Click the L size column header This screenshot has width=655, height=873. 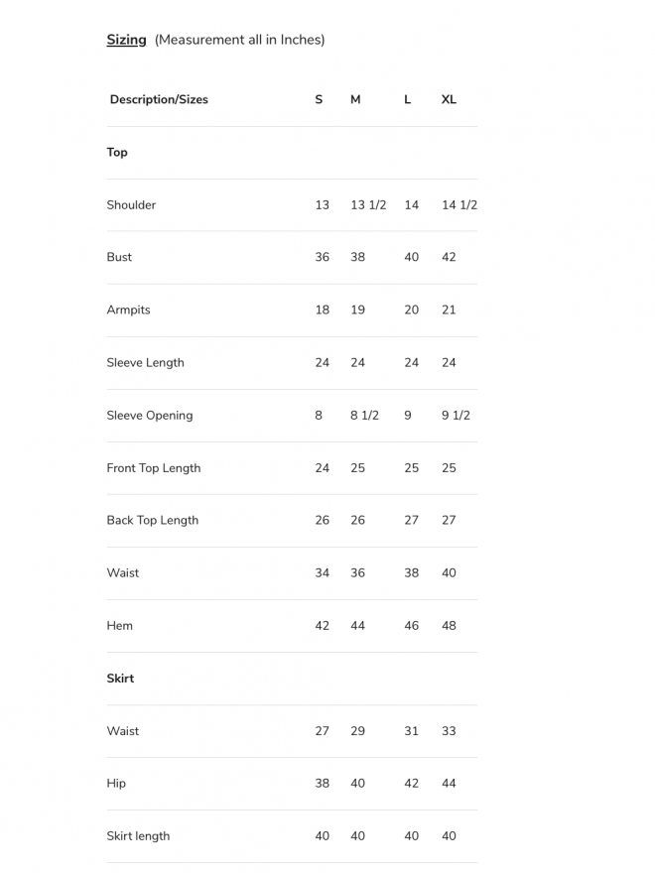point(407,99)
